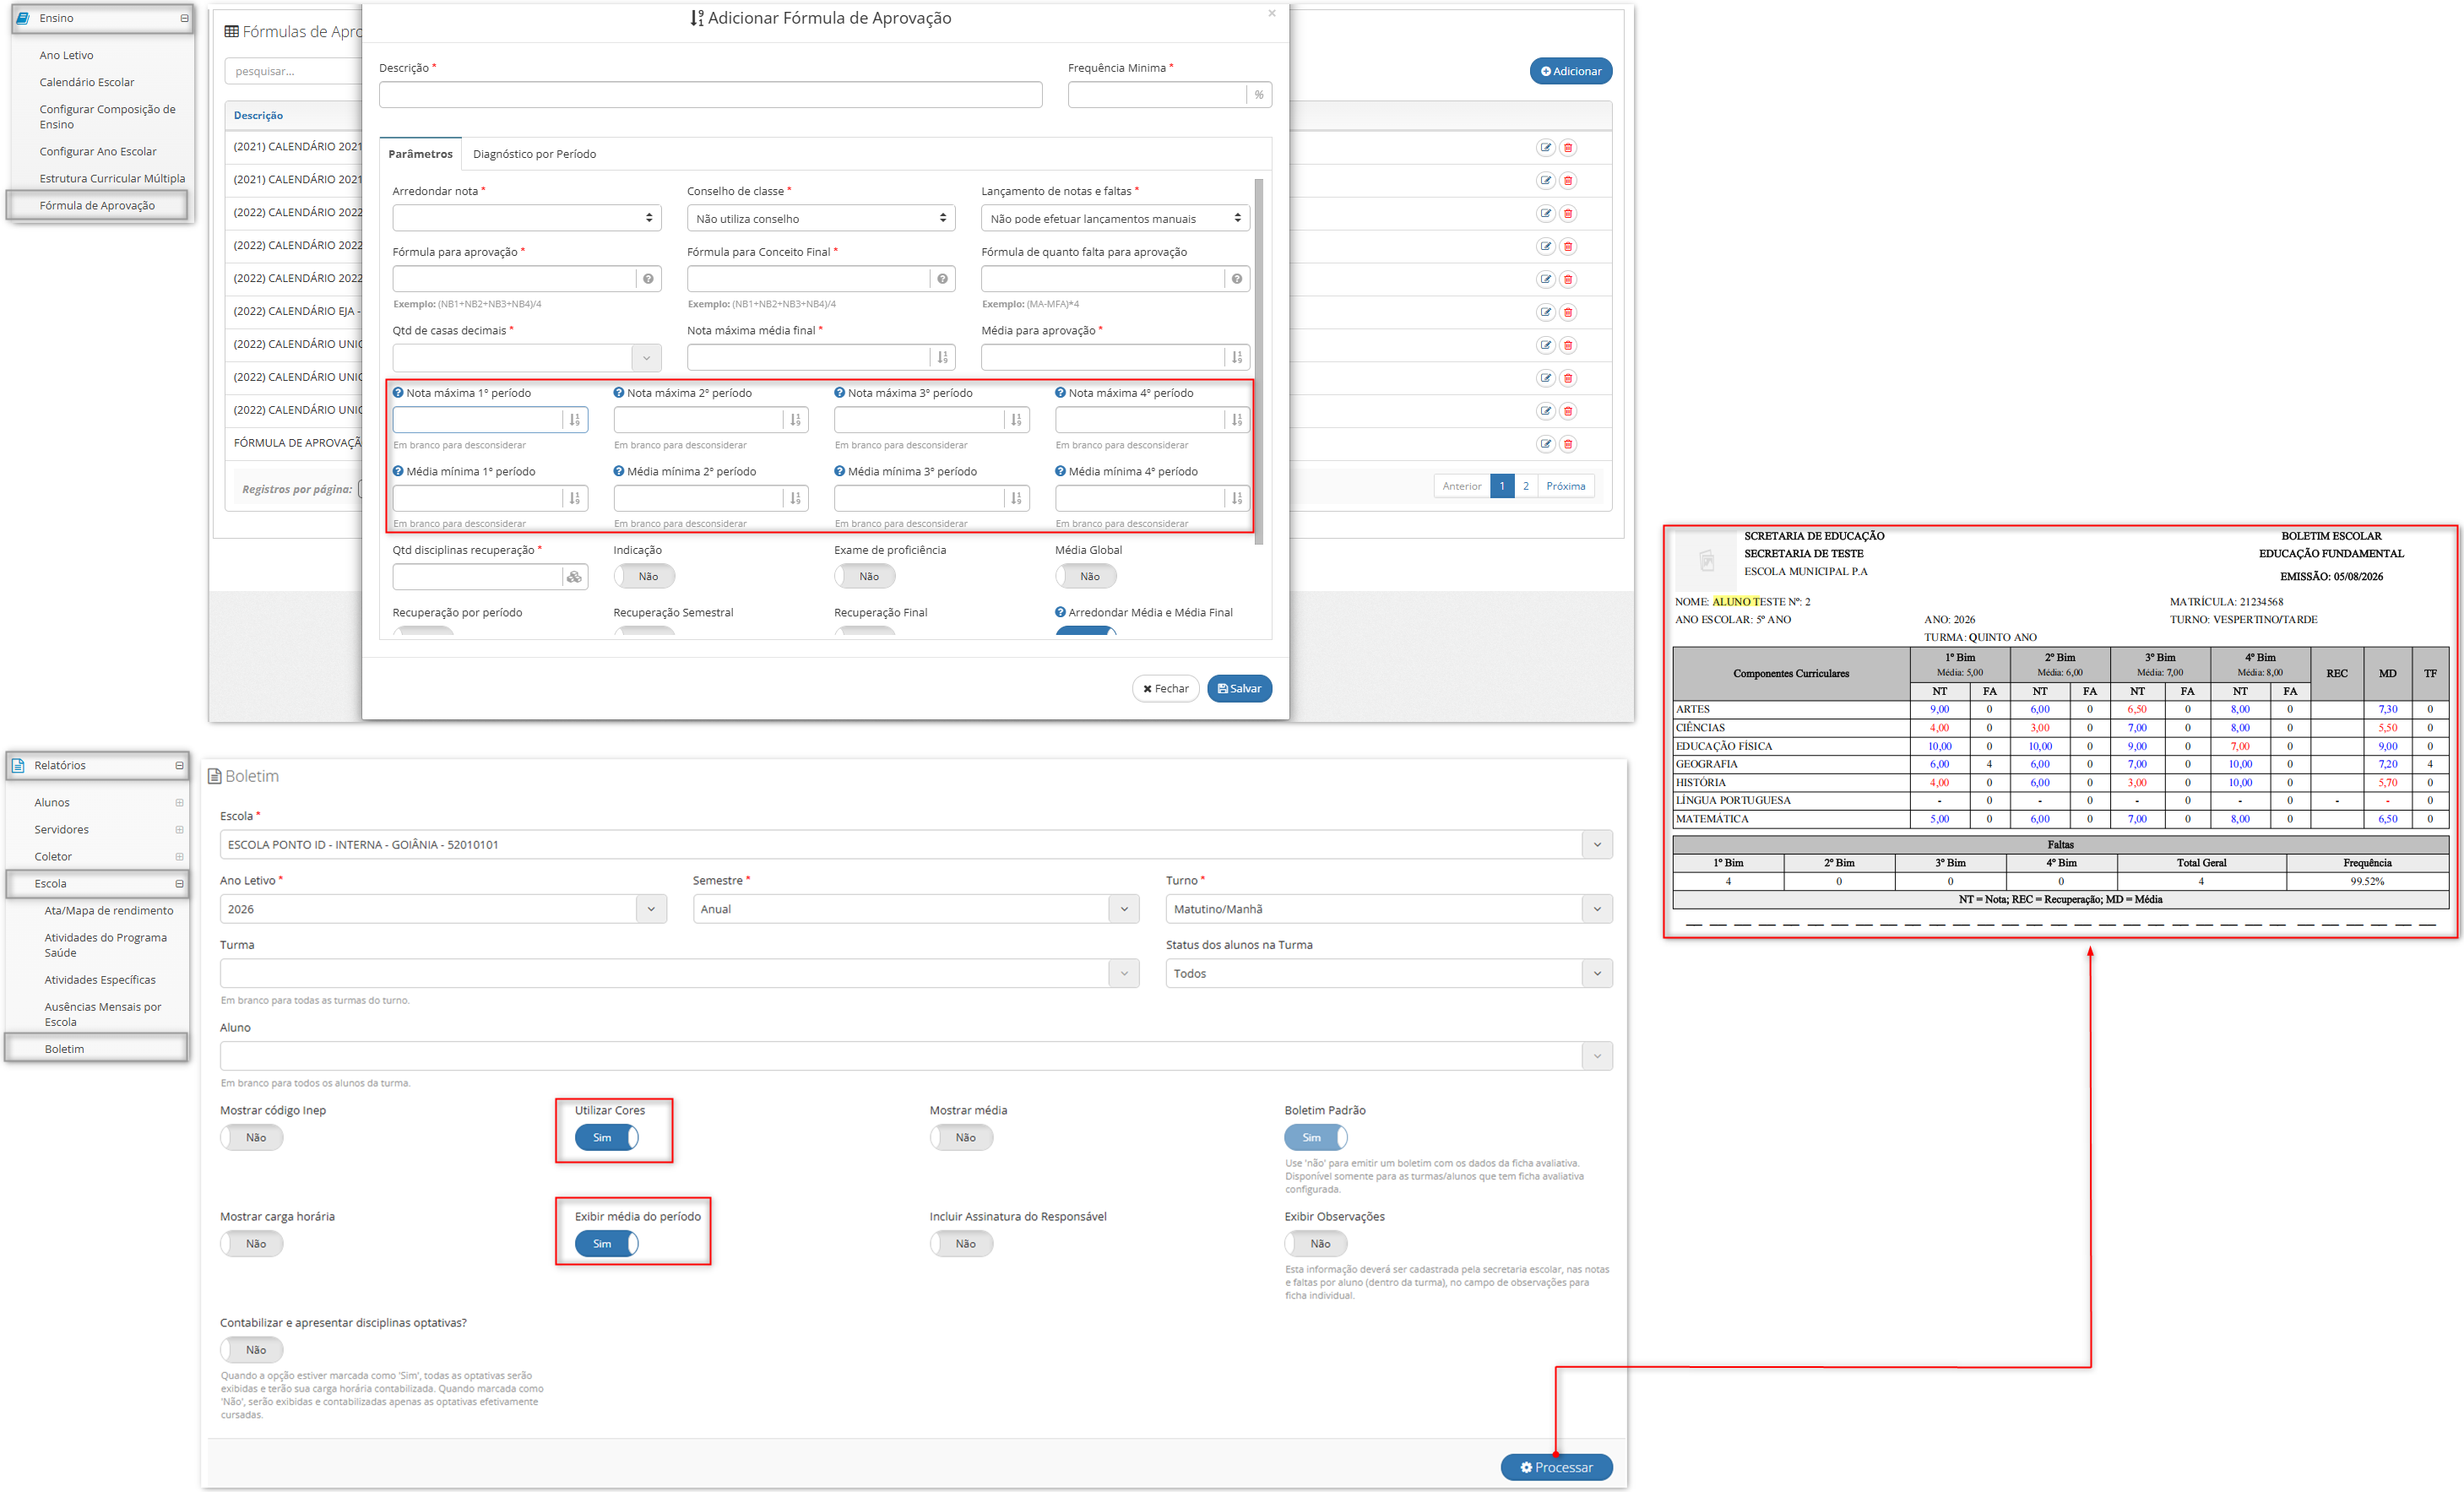Viewport: 2464px width, 1492px height.
Task: Click info icon next to Média mínima 4º período
Action: point(1060,471)
